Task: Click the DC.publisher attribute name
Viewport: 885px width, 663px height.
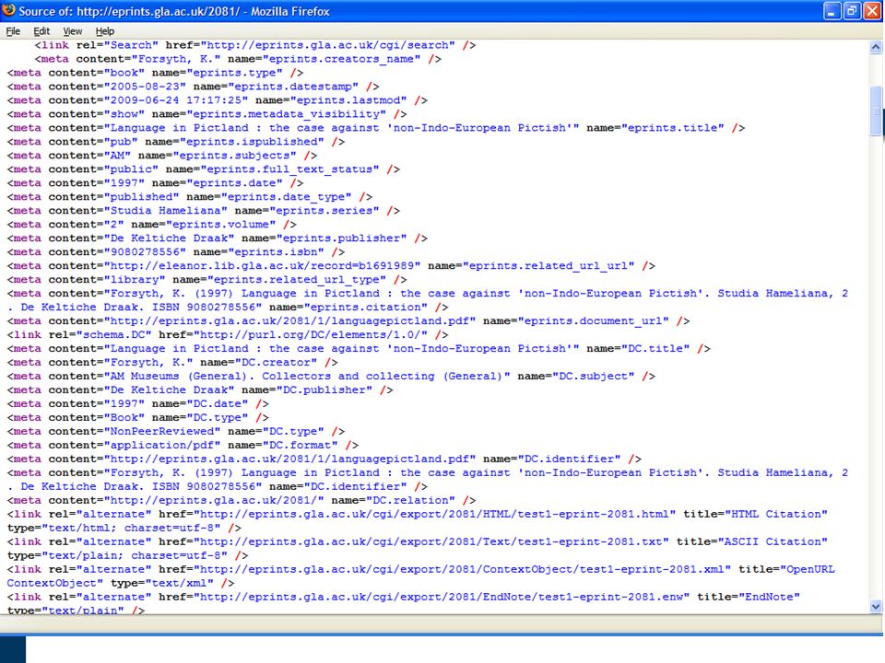Action: pos(324,390)
